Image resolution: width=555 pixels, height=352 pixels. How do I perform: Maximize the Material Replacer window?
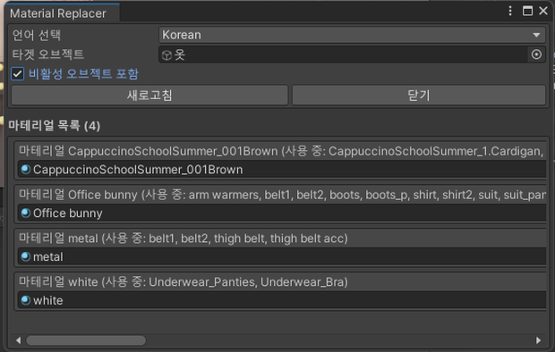pyautogui.click(x=527, y=11)
